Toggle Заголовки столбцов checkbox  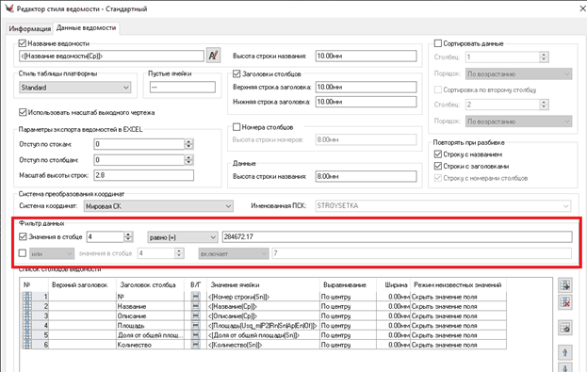click(236, 73)
